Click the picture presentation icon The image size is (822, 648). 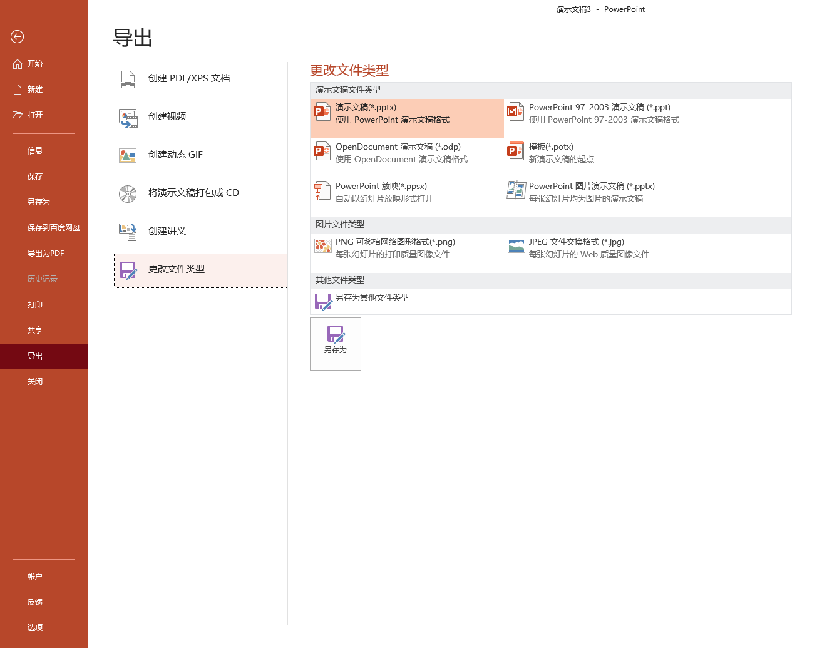(x=516, y=191)
